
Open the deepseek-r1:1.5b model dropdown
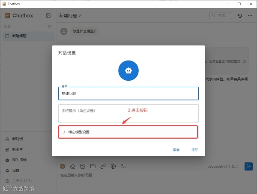pyautogui.click(x=223, y=167)
